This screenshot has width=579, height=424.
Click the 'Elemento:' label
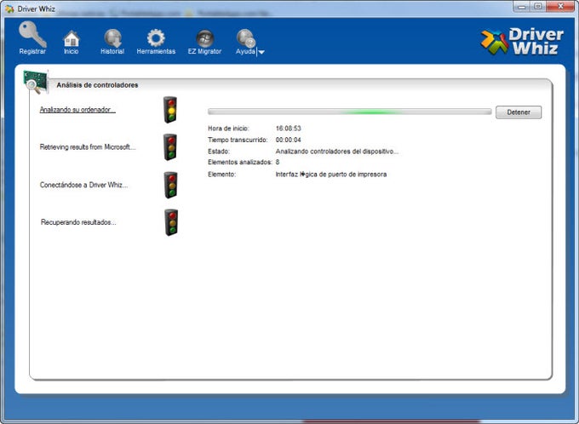[221, 174]
